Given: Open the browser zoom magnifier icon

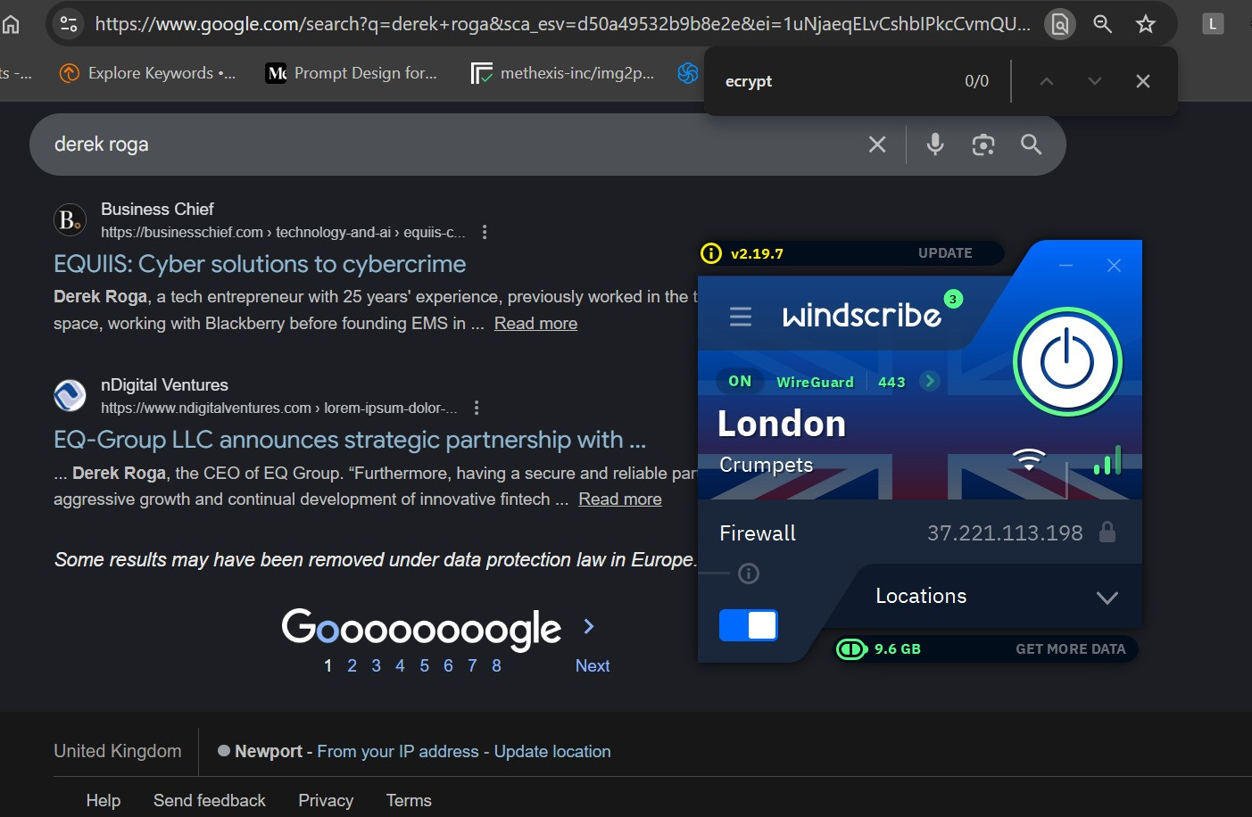Looking at the screenshot, I should [x=1102, y=24].
